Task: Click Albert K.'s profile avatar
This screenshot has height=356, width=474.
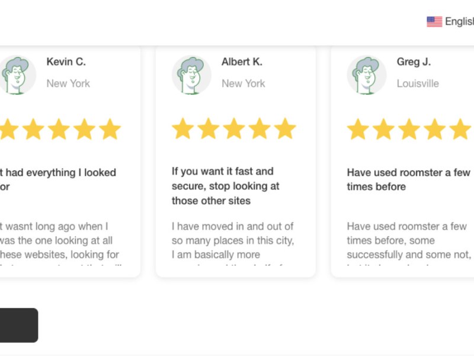Action: coord(191,75)
